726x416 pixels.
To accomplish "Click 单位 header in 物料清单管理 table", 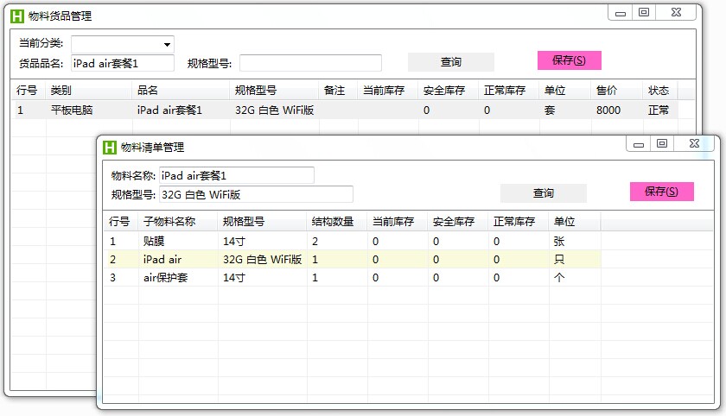I will 575,222.
